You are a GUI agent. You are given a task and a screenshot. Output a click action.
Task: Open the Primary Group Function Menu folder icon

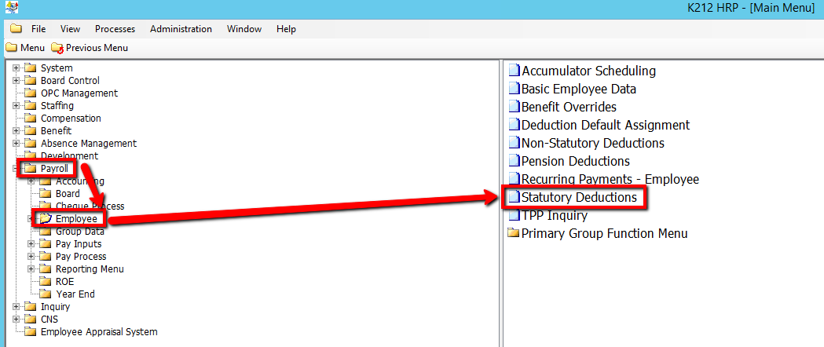[x=514, y=233]
